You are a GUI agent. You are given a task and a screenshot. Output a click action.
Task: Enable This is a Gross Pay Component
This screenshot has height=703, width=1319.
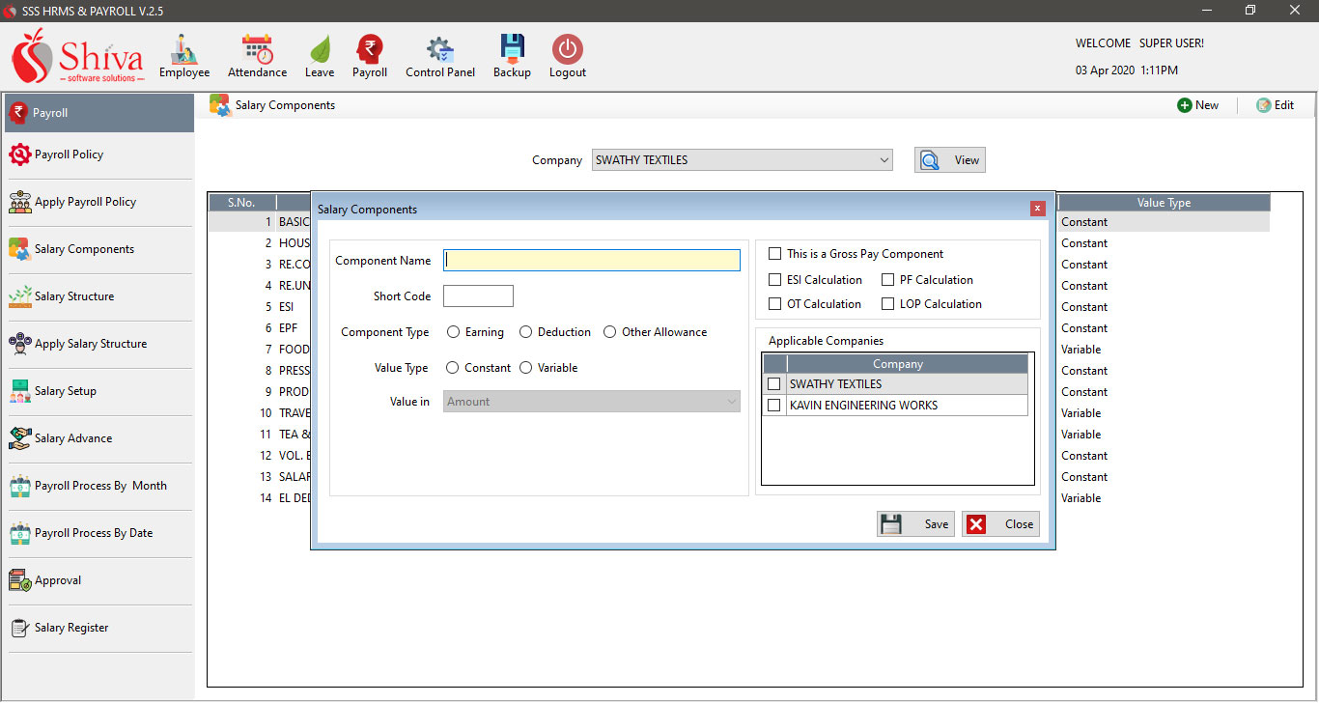click(775, 253)
